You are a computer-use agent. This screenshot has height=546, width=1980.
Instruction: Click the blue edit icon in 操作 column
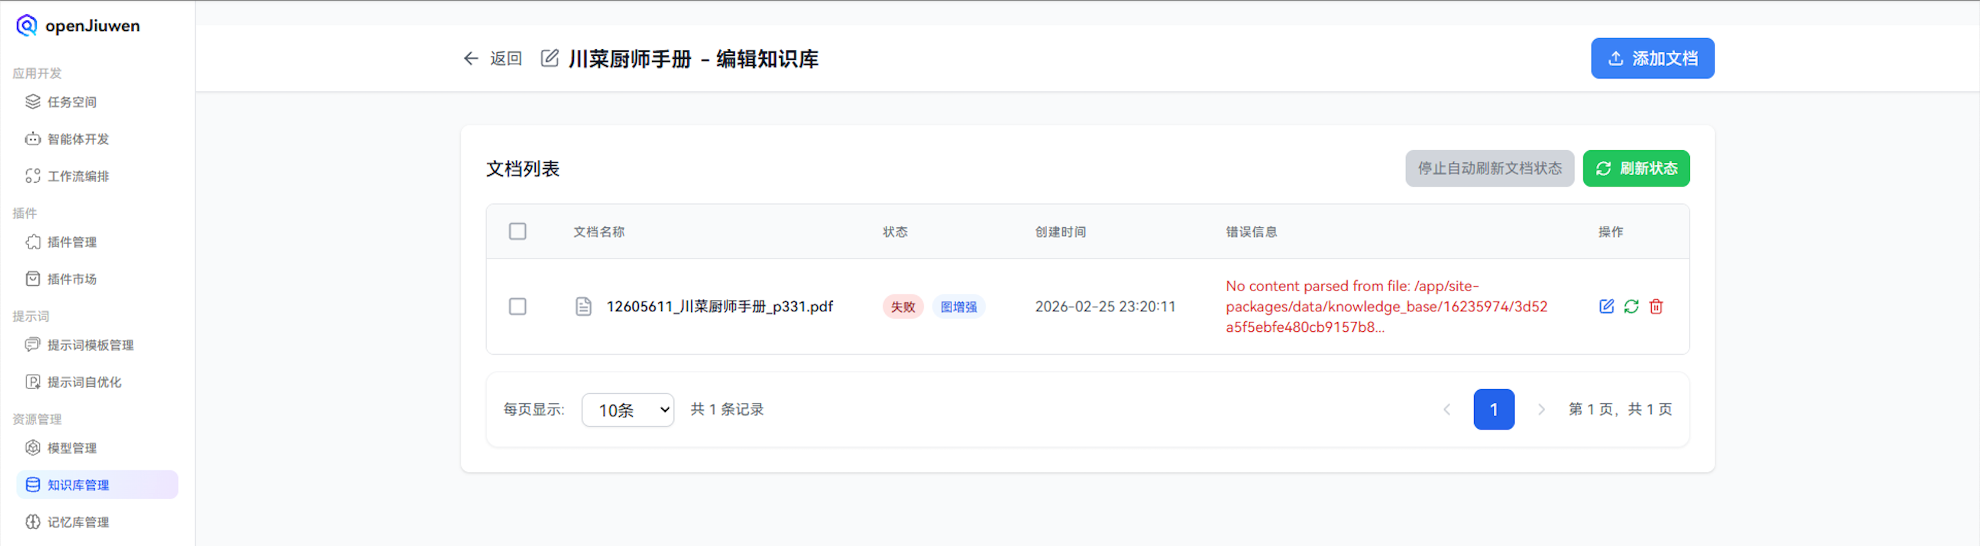tap(1607, 307)
